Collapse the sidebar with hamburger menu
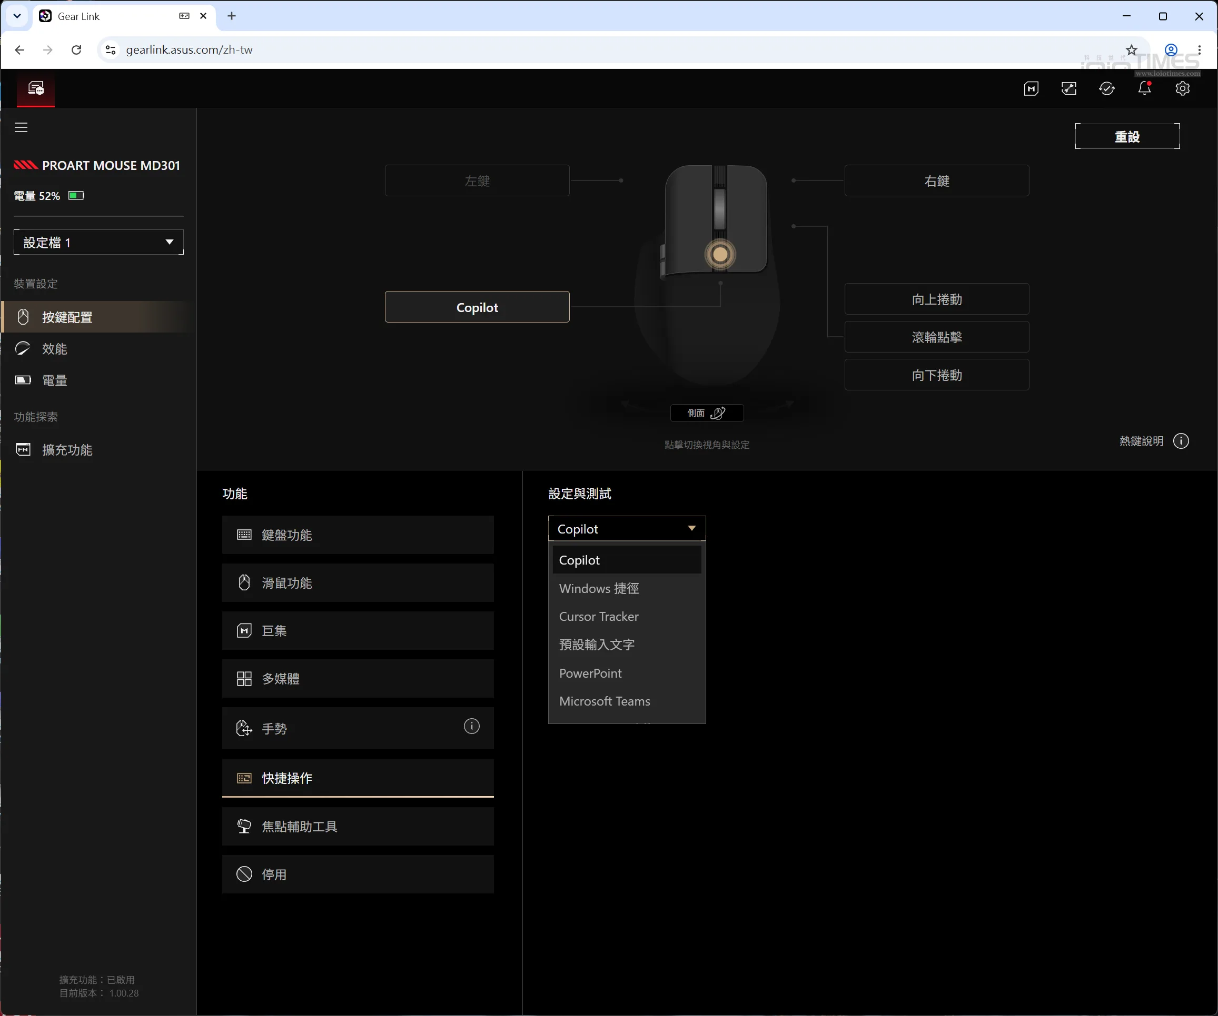The image size is (1218, 1016). pos(21,127)
